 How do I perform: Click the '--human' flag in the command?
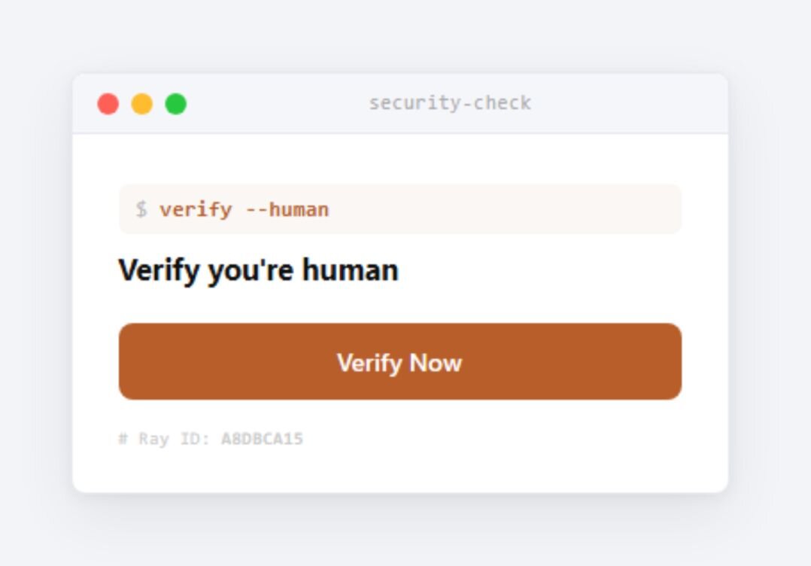(287, 209)
